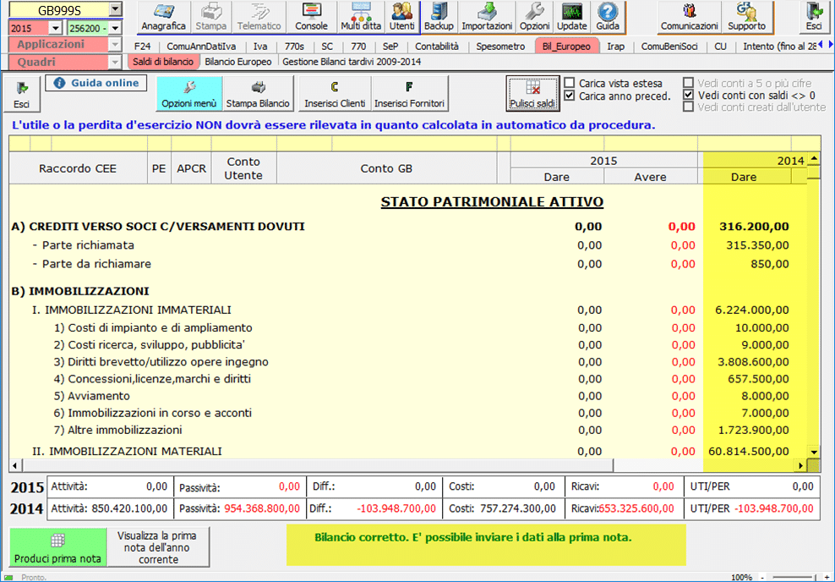Open Stampa Bilancio printer icon
The height and width of the screenshot is (582, 835).
258,93
